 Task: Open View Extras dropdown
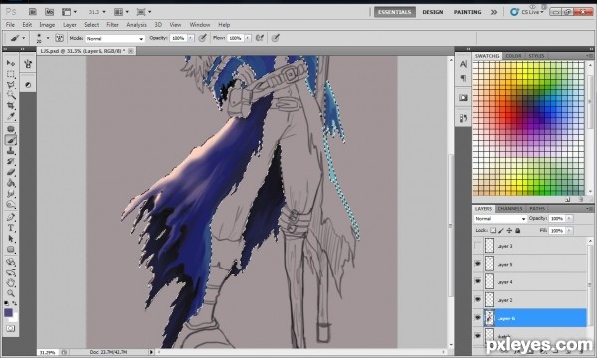(69, 12)
